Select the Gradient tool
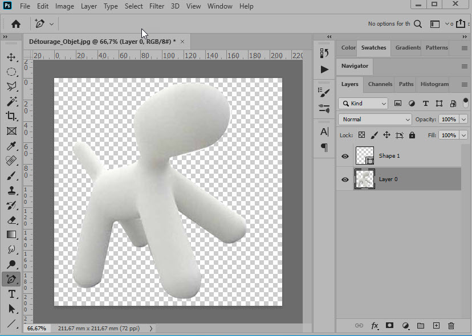472x336 pixels. 11,235
